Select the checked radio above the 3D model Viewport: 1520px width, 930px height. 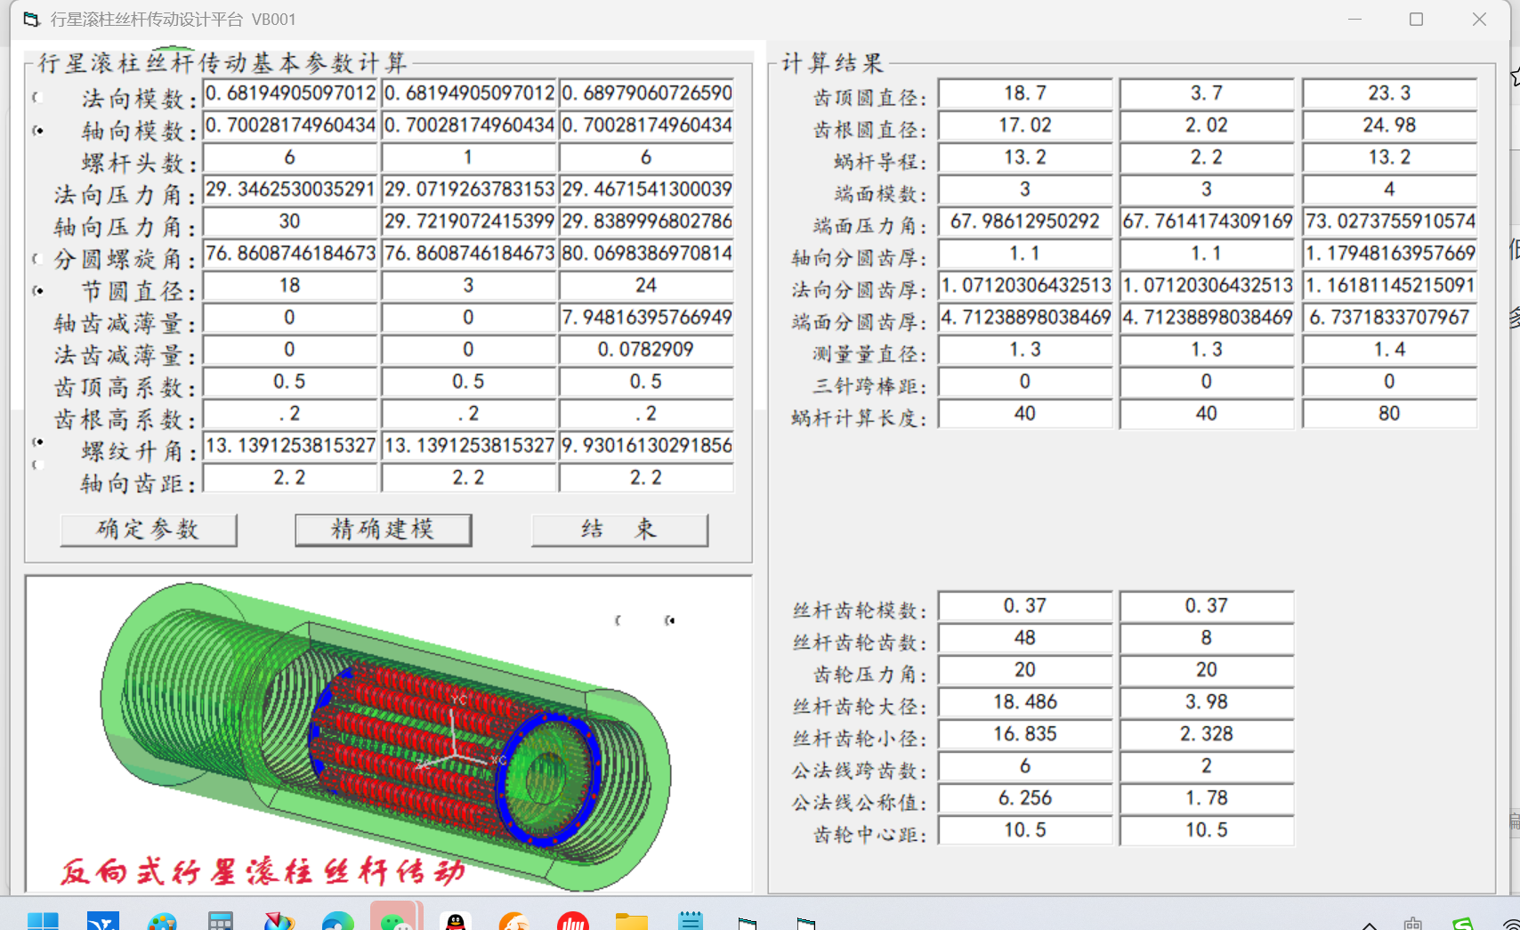point(669,620)
